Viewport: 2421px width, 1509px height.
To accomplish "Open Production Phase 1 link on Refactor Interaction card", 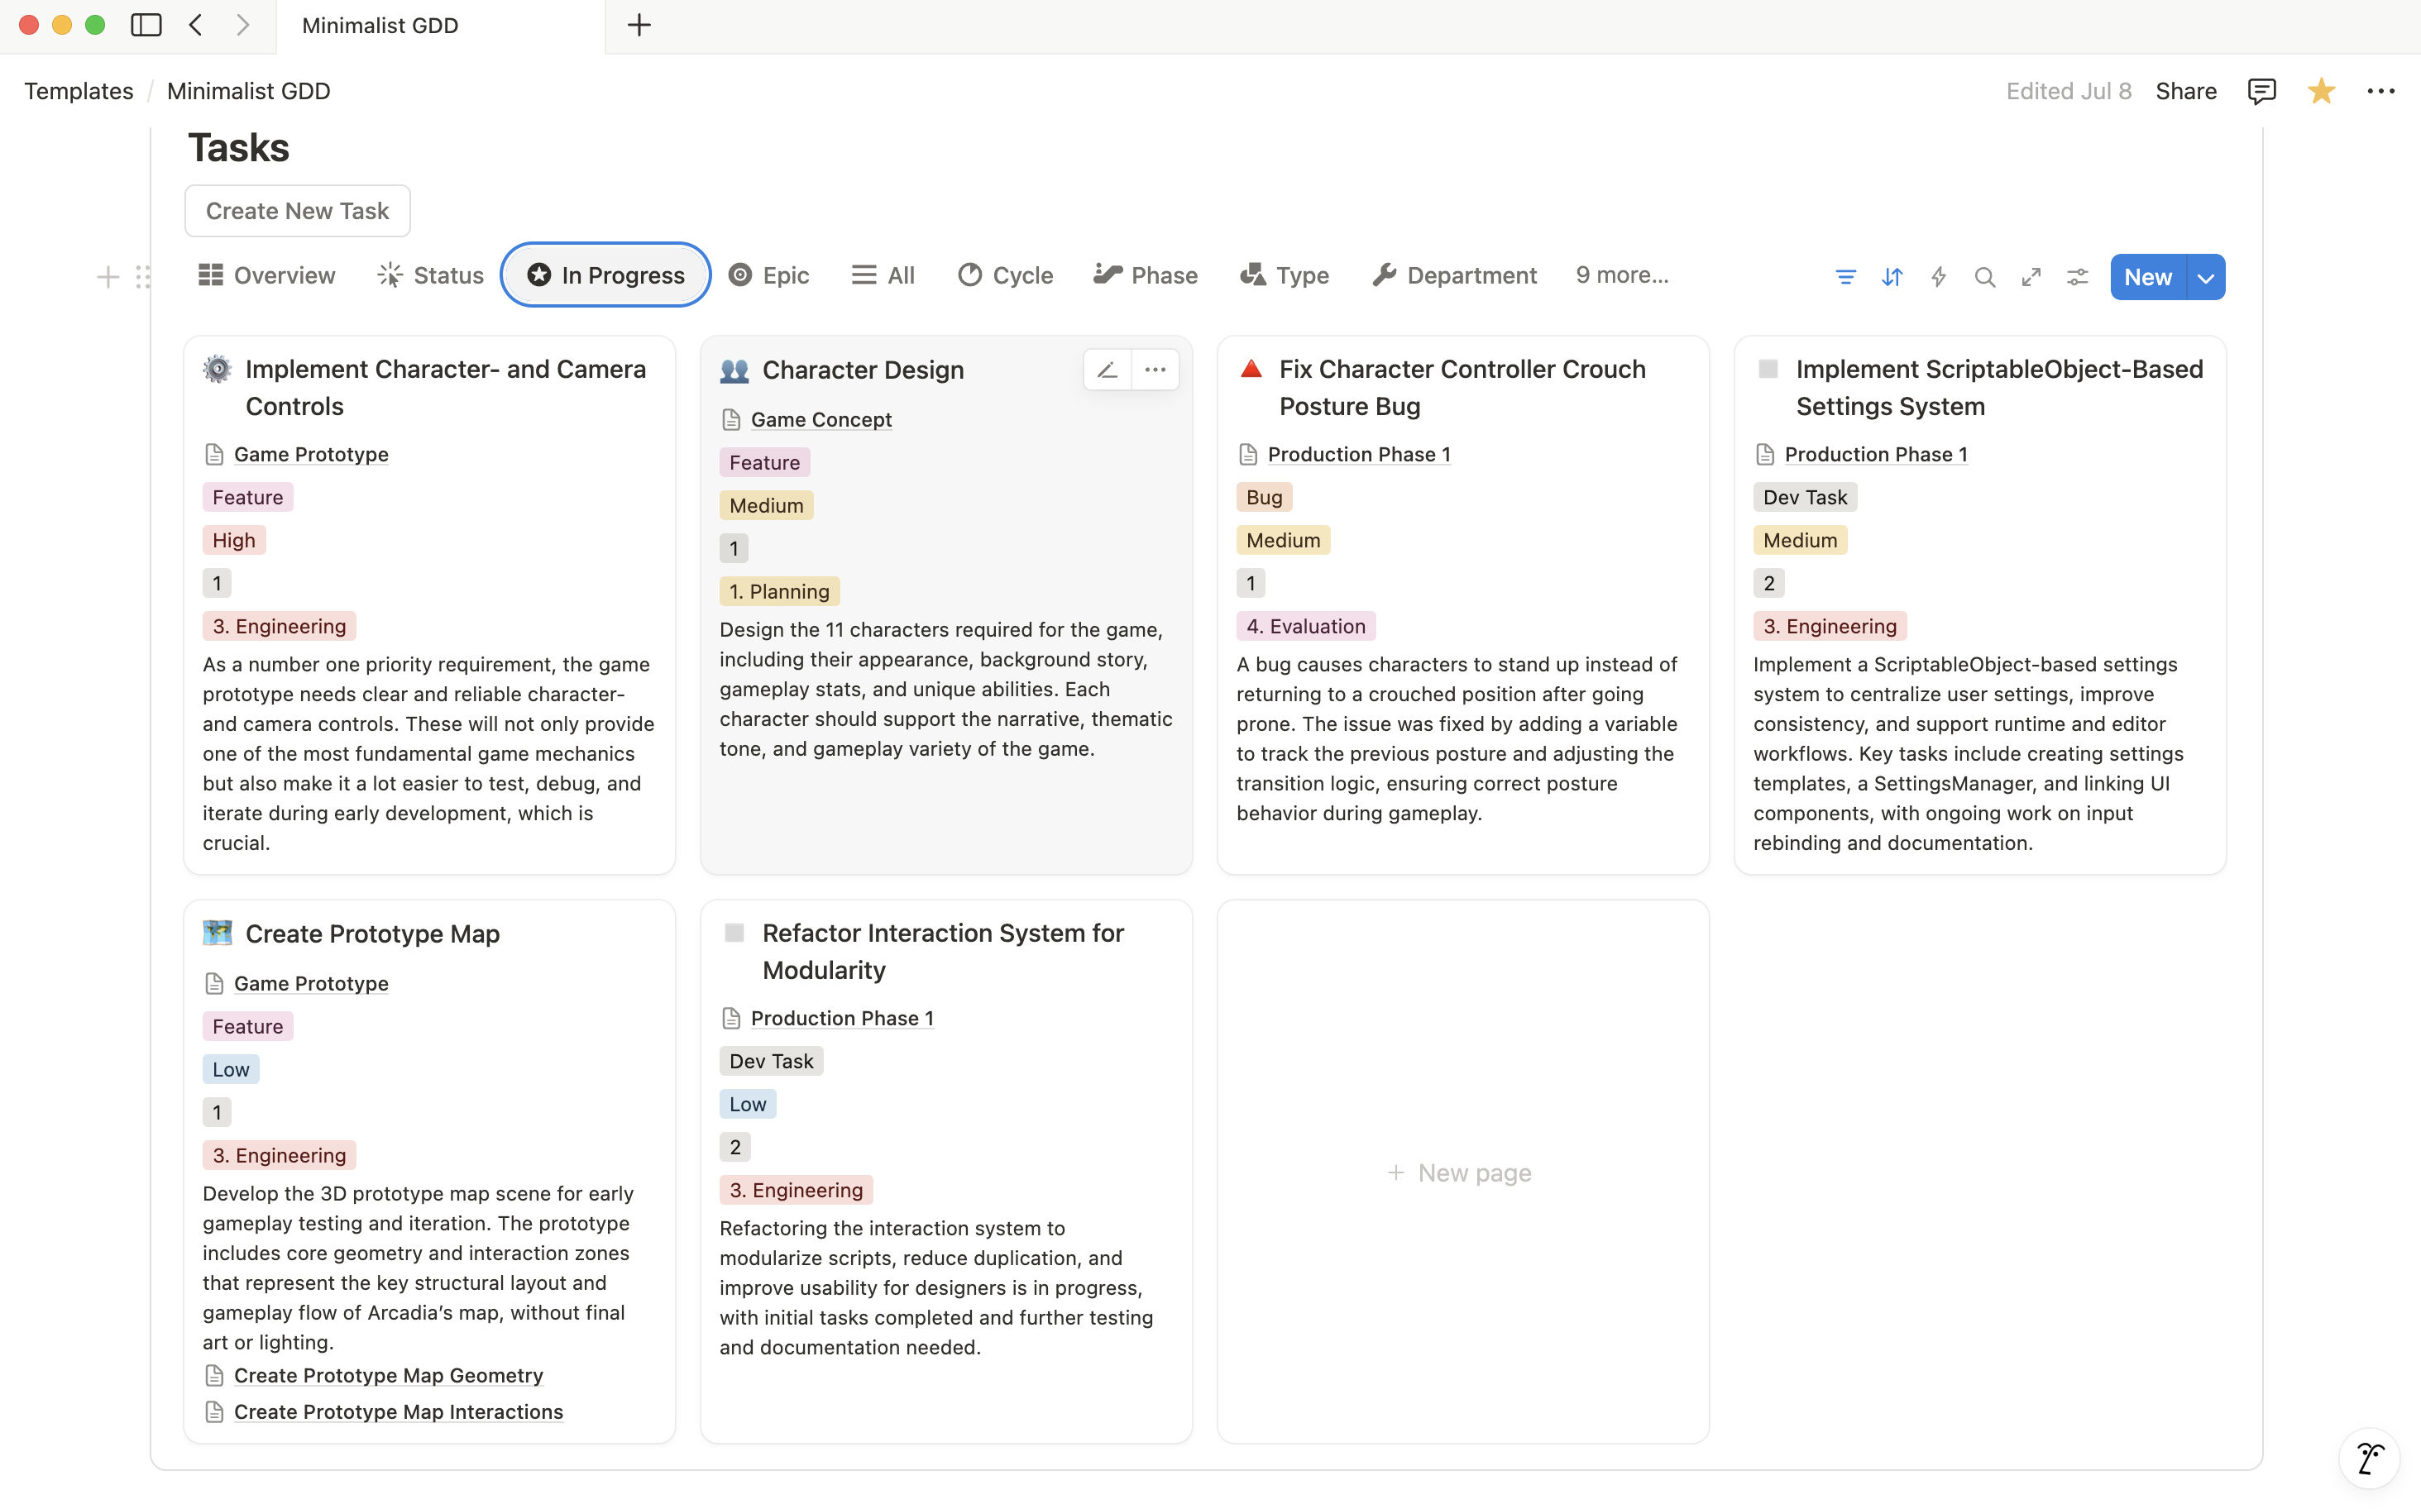I will tap(842, 1018).
